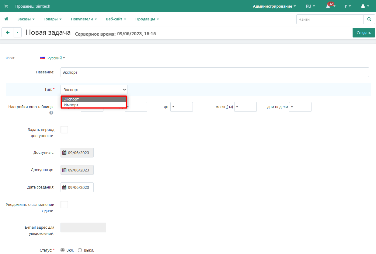Click "Продавец: Simtech" link
This screenshot has height=254, width=376.
(x=33, y=6)
